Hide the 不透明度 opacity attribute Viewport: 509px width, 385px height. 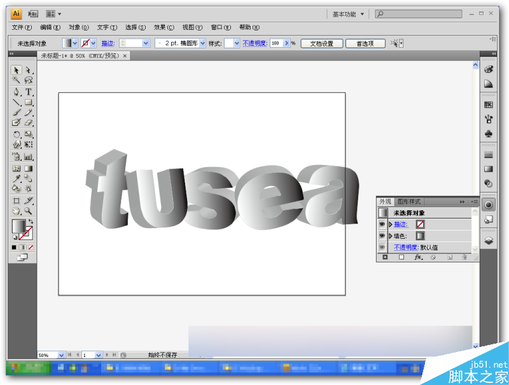tap(382, 247)
